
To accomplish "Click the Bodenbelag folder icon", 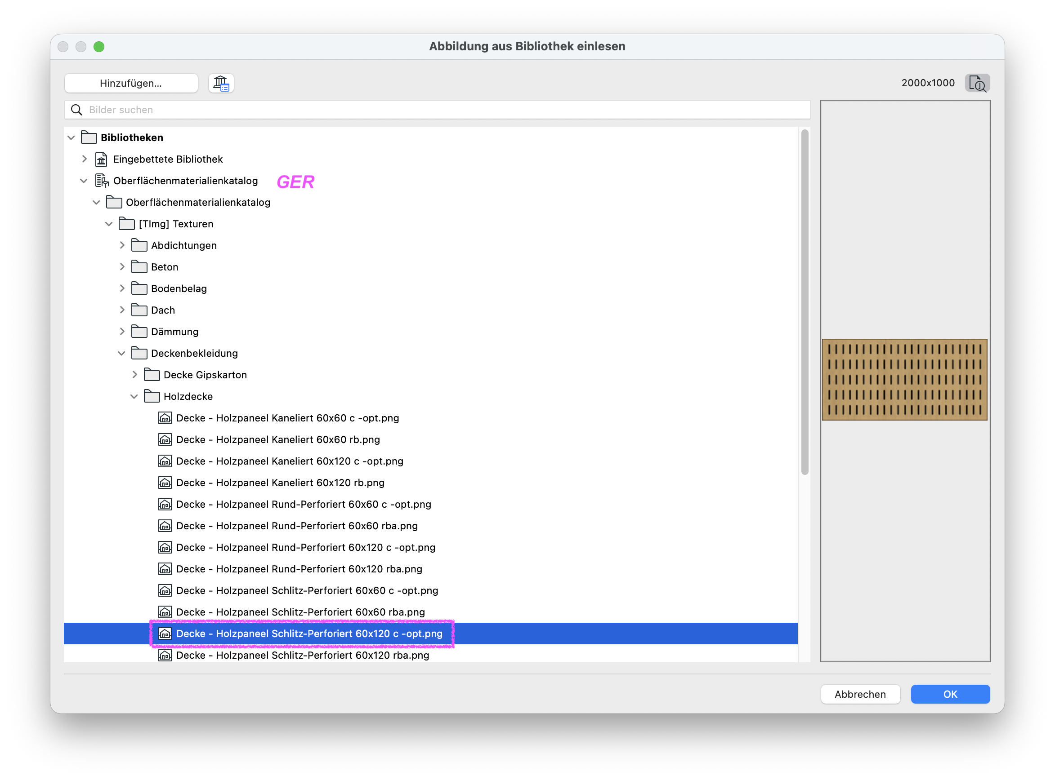I will pyautogui.click(x=139, y=288).
